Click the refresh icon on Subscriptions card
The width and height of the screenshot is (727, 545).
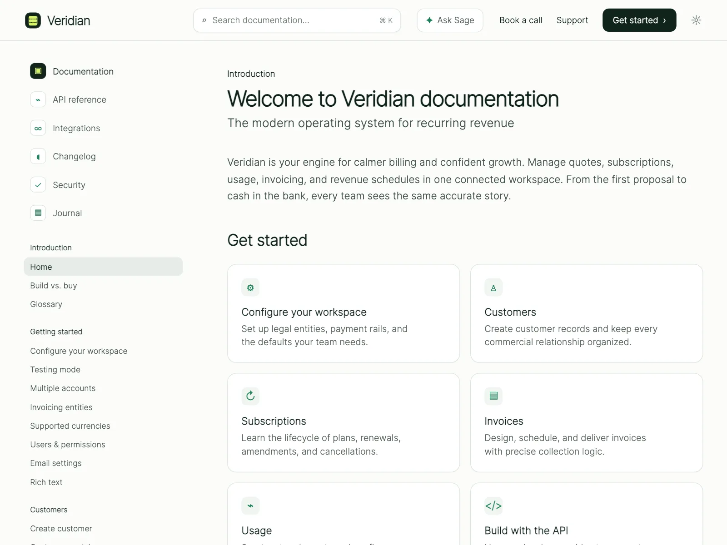[250, 396]
